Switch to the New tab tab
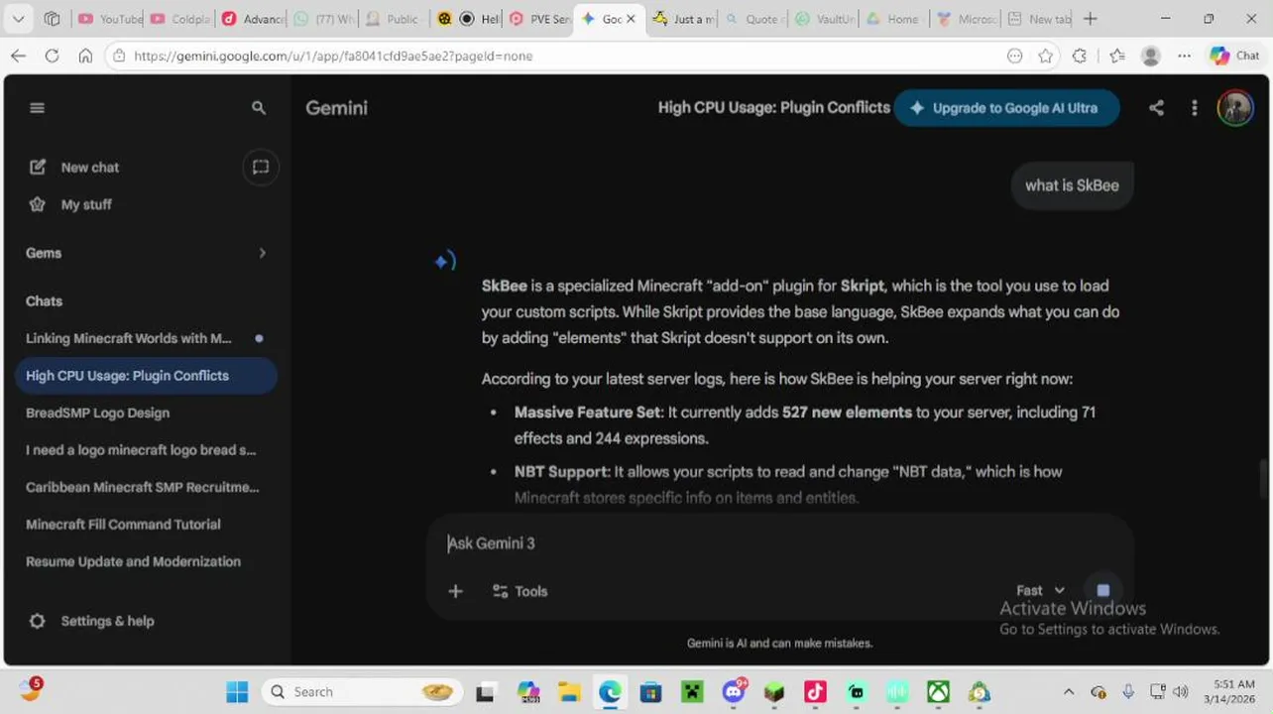Image resolution: width=1273 pixels, height=714 pixels. (x=1038, y=19)
